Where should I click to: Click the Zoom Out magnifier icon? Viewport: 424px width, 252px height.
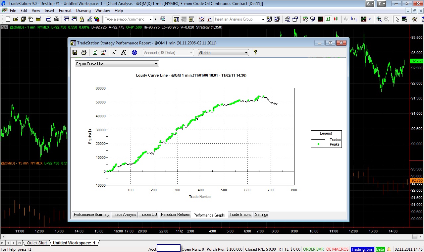pyautogui.click(x=387, y=19)
